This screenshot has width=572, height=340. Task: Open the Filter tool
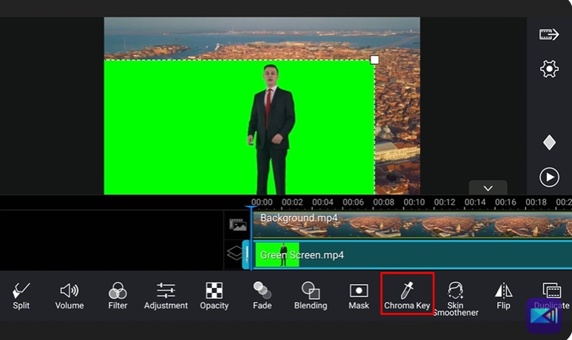(x=117, y=296)
